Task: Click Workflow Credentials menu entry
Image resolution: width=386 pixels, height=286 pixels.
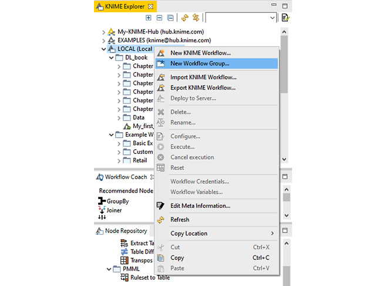Action: click(217, 181)
